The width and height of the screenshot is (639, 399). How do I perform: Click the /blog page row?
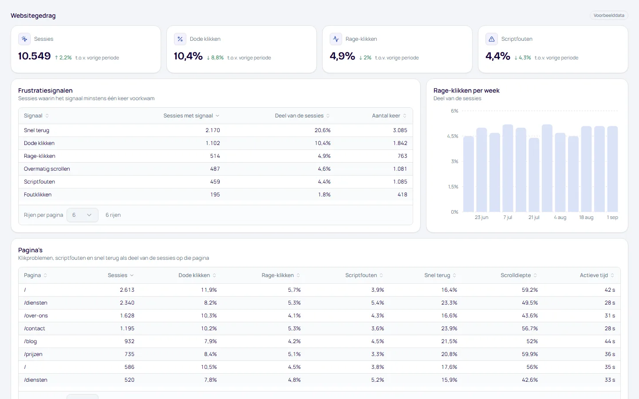(319, 341)
